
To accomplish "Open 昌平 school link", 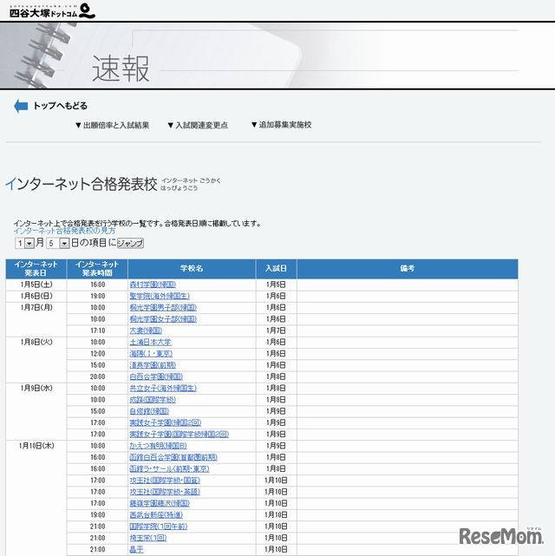I will point(136,550).
